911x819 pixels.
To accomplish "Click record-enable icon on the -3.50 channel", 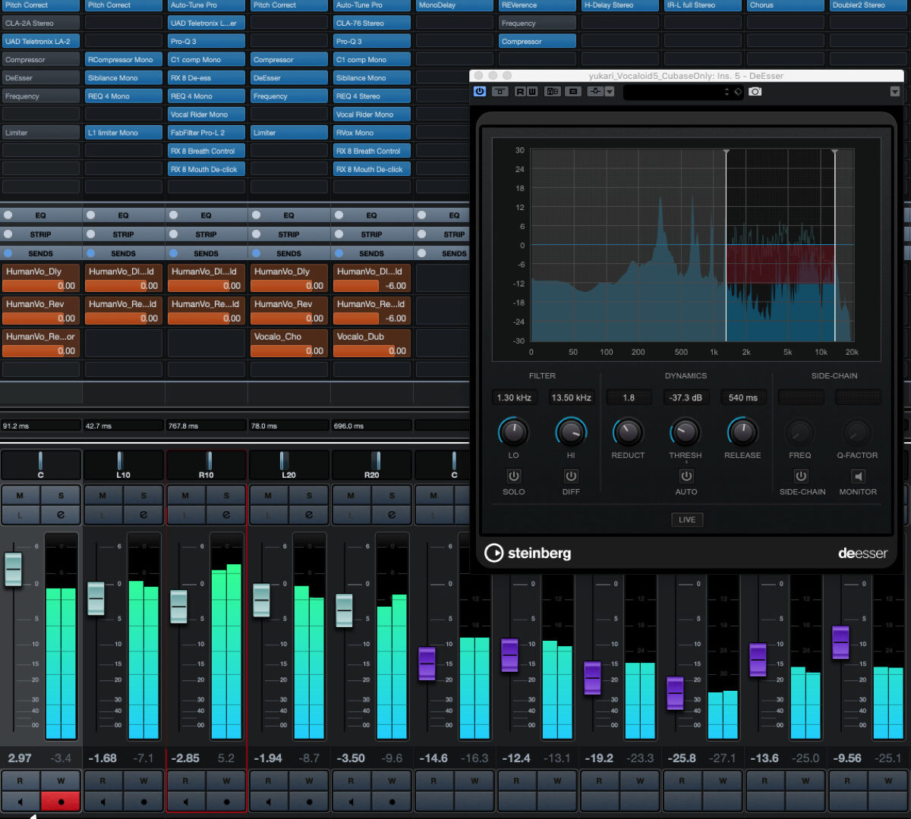I will coord(392,801).
